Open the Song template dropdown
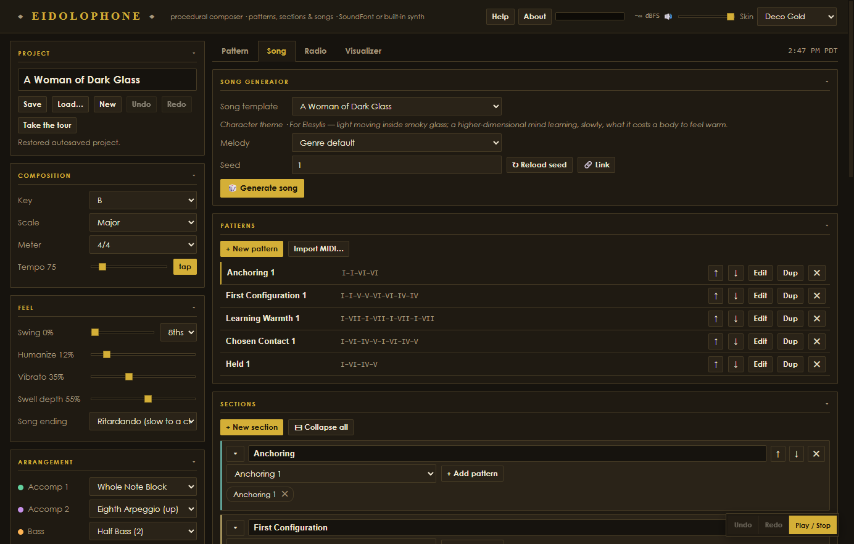 point(397,107)
